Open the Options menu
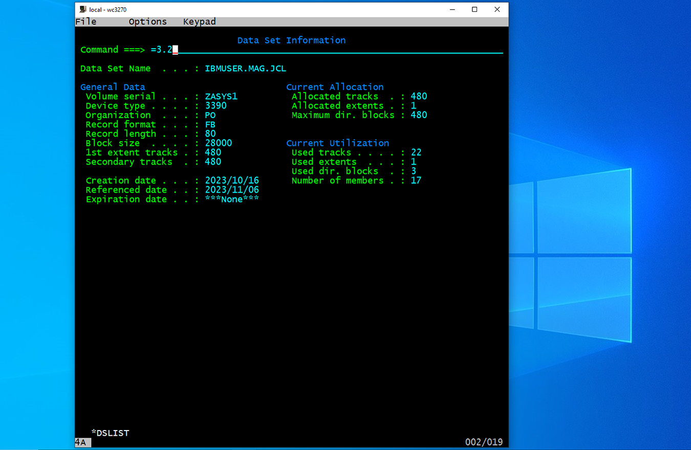This screenshot has height=450, width=691. tap(147, 21)
